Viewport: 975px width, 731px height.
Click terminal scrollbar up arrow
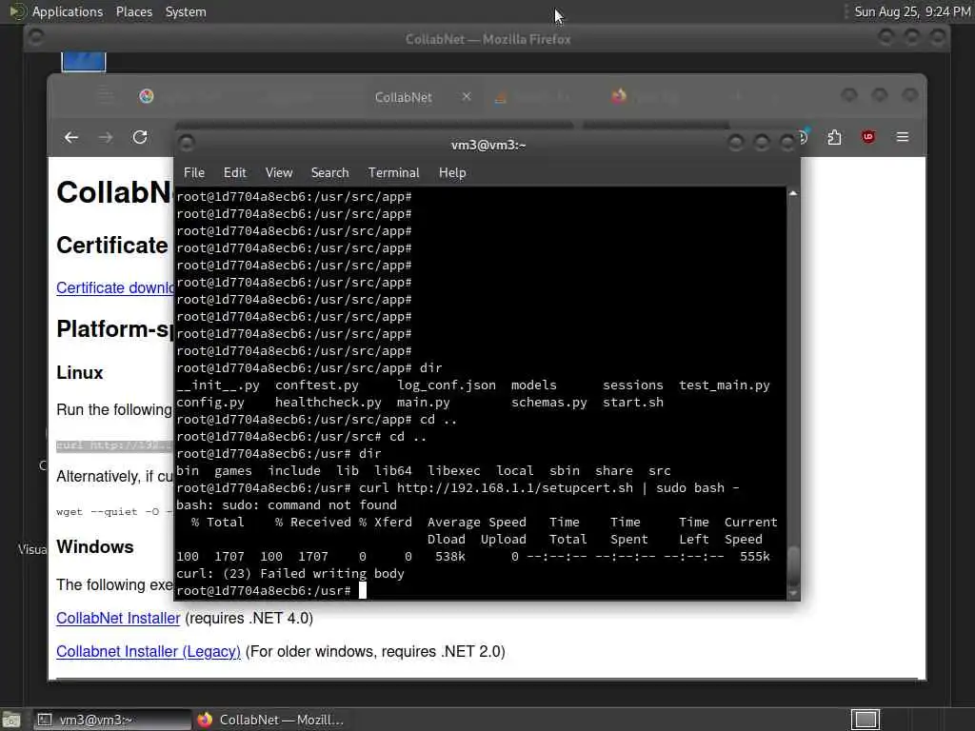click(793, 194)
